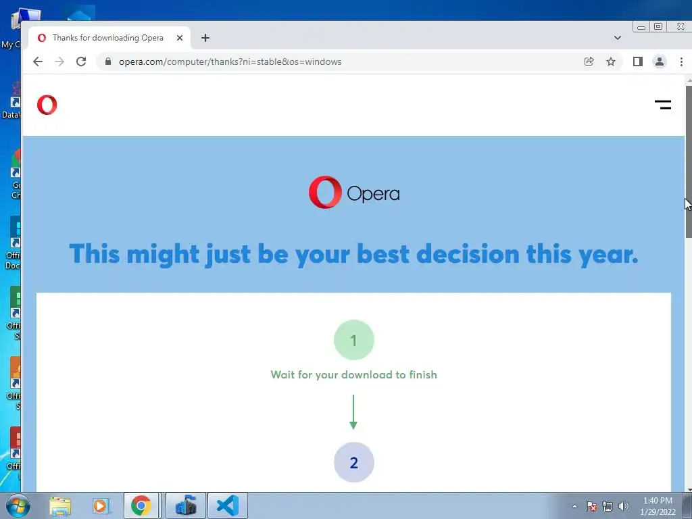
Task: Minimize the Chrome window
Action: coord(641,26)
